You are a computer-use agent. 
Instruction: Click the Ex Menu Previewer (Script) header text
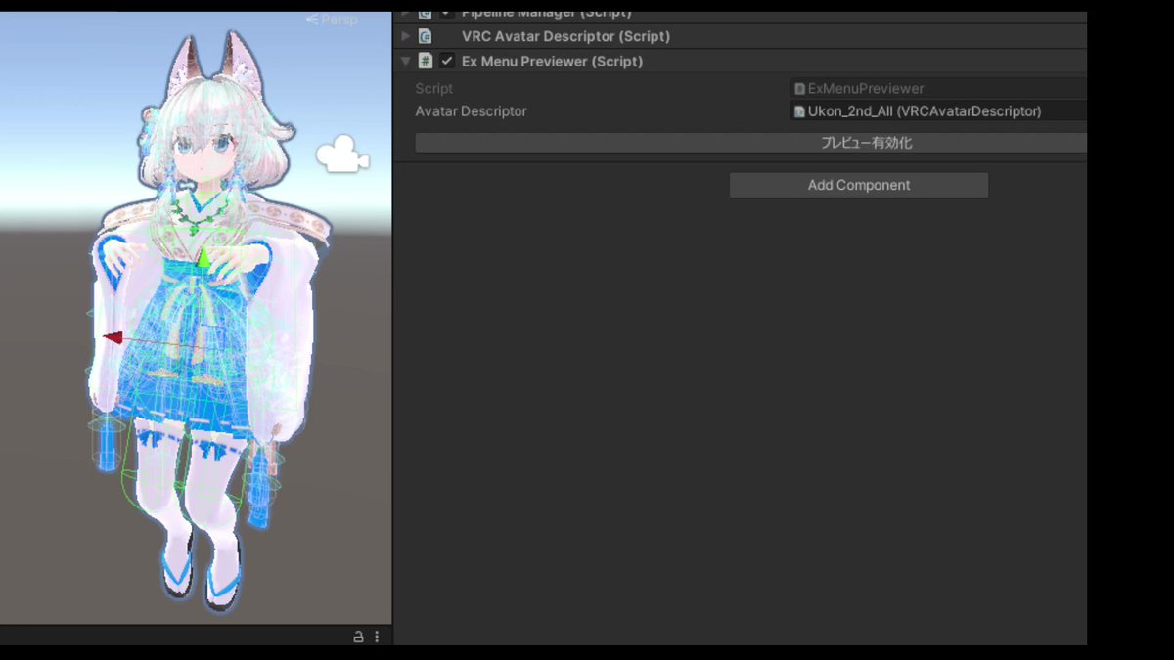[552, 61]
